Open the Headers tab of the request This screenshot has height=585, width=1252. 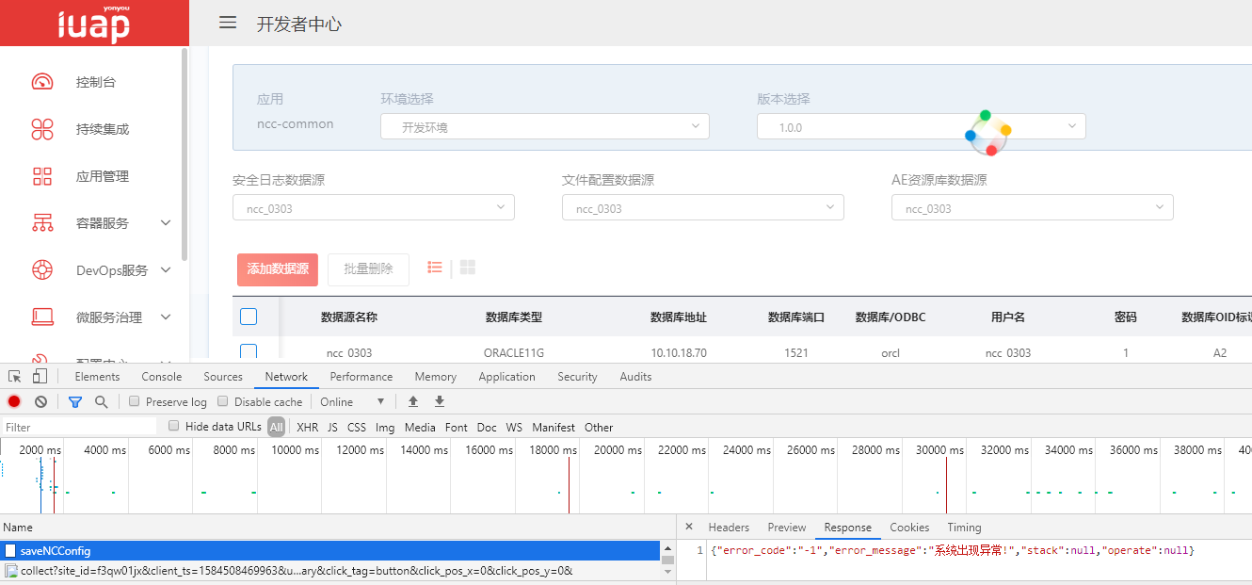729,528
